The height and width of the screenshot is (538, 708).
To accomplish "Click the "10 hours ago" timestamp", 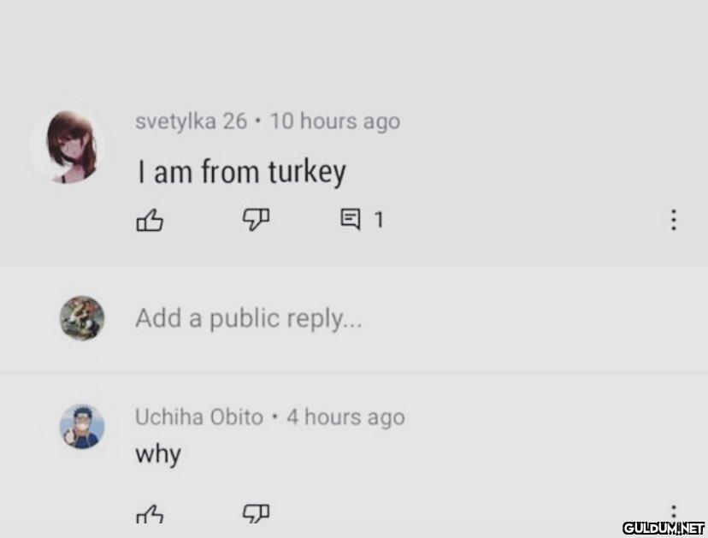I will click(x=334, y=121).
